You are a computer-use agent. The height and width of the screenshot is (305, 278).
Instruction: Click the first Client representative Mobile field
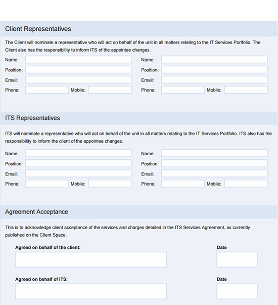[110, 90]
